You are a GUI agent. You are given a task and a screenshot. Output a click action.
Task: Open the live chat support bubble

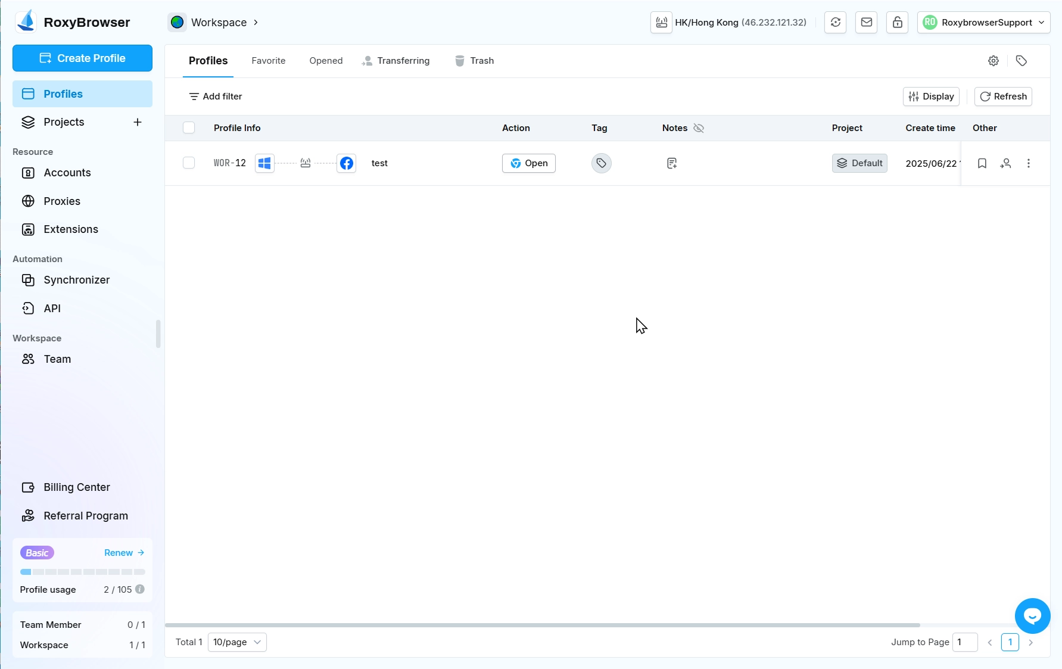click(x=1032, y=616)
